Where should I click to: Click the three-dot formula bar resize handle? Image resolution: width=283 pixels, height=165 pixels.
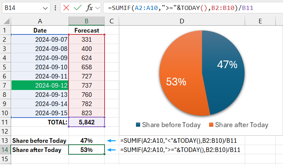pyautogui.click(x=56, y=8)
